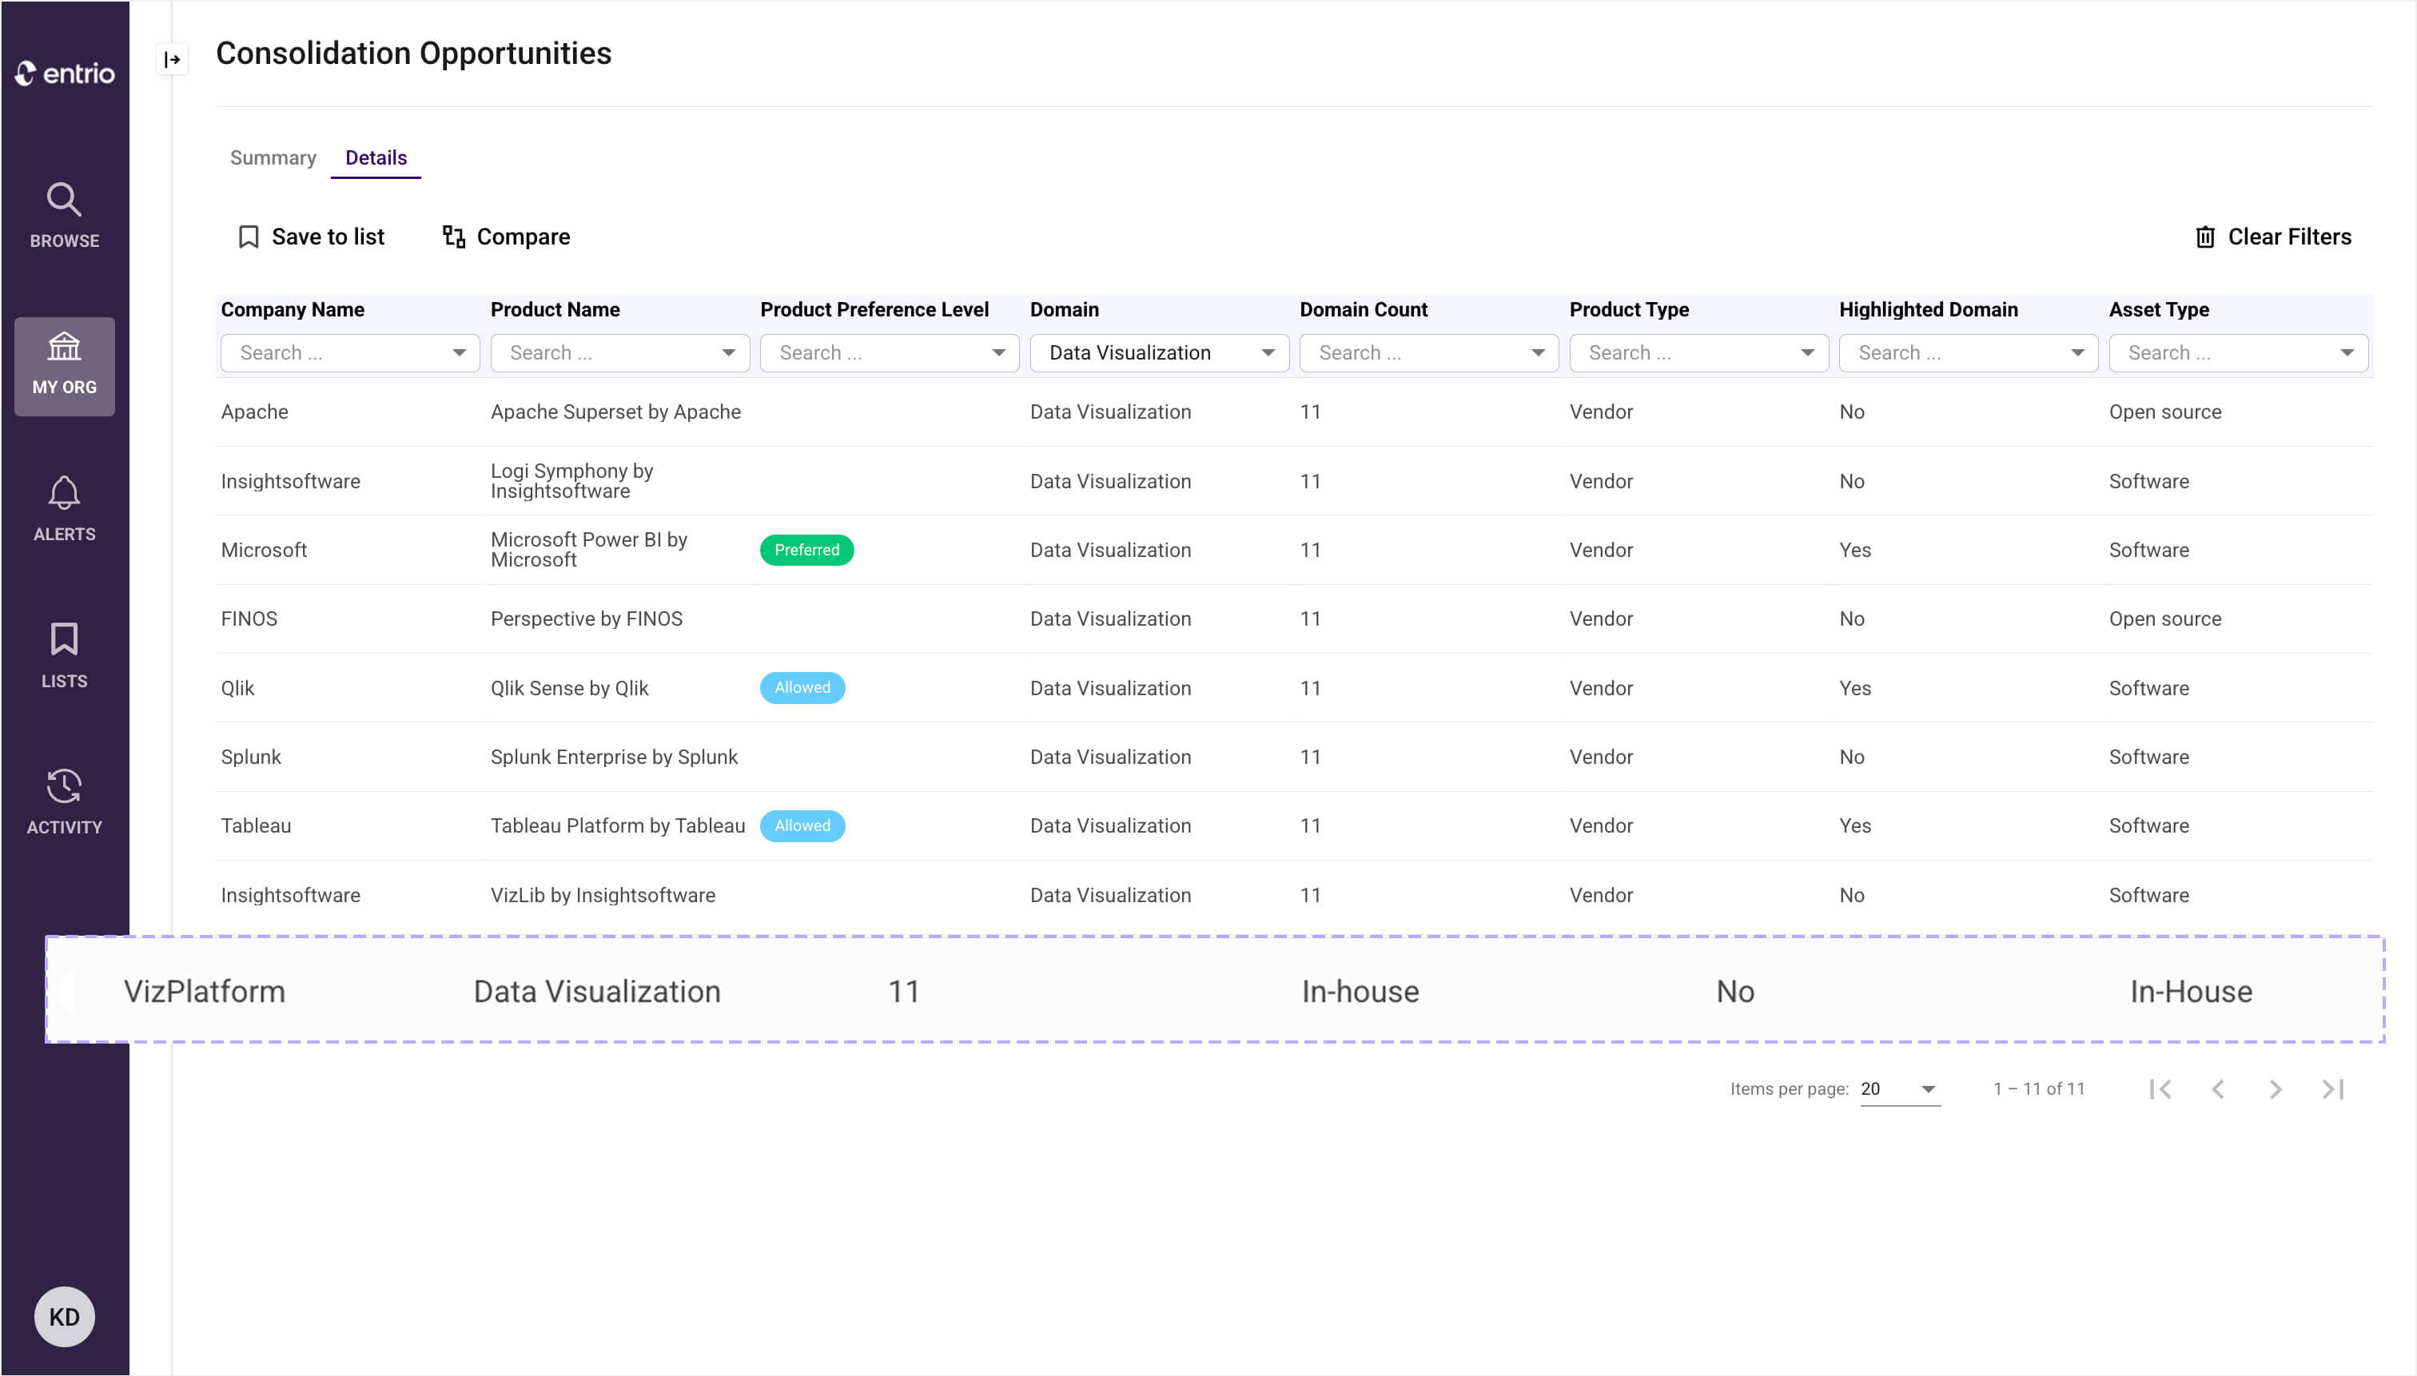This screenshot has width=2417, height=1376.
Task: Click the Splunk company name cell
Action: (250, 757)
